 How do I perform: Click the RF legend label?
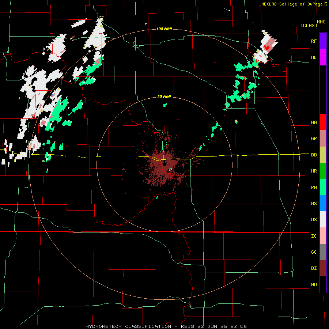tap(314, 41)
